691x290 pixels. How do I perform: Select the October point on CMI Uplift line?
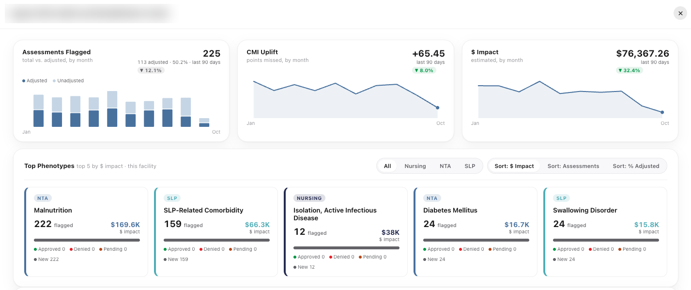coord(438,107)
